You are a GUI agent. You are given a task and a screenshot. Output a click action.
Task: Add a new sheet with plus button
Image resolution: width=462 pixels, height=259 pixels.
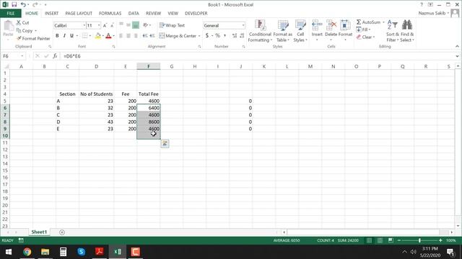pyautogui.click(x=62, y=232)
